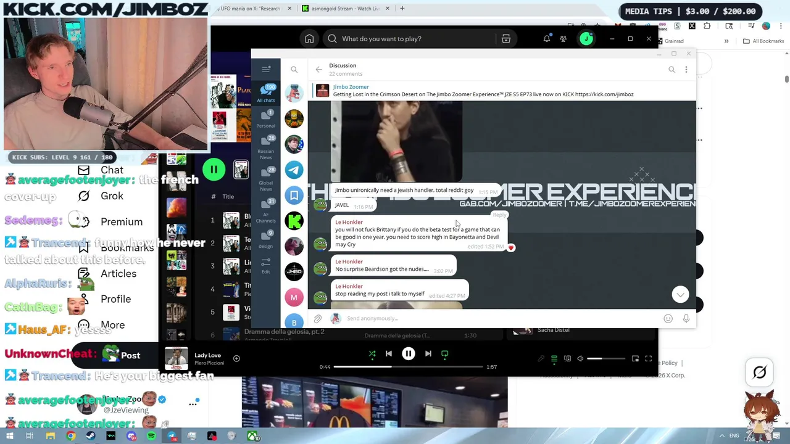
Task: Go to Spotify Home
Action: coord(309,39)
